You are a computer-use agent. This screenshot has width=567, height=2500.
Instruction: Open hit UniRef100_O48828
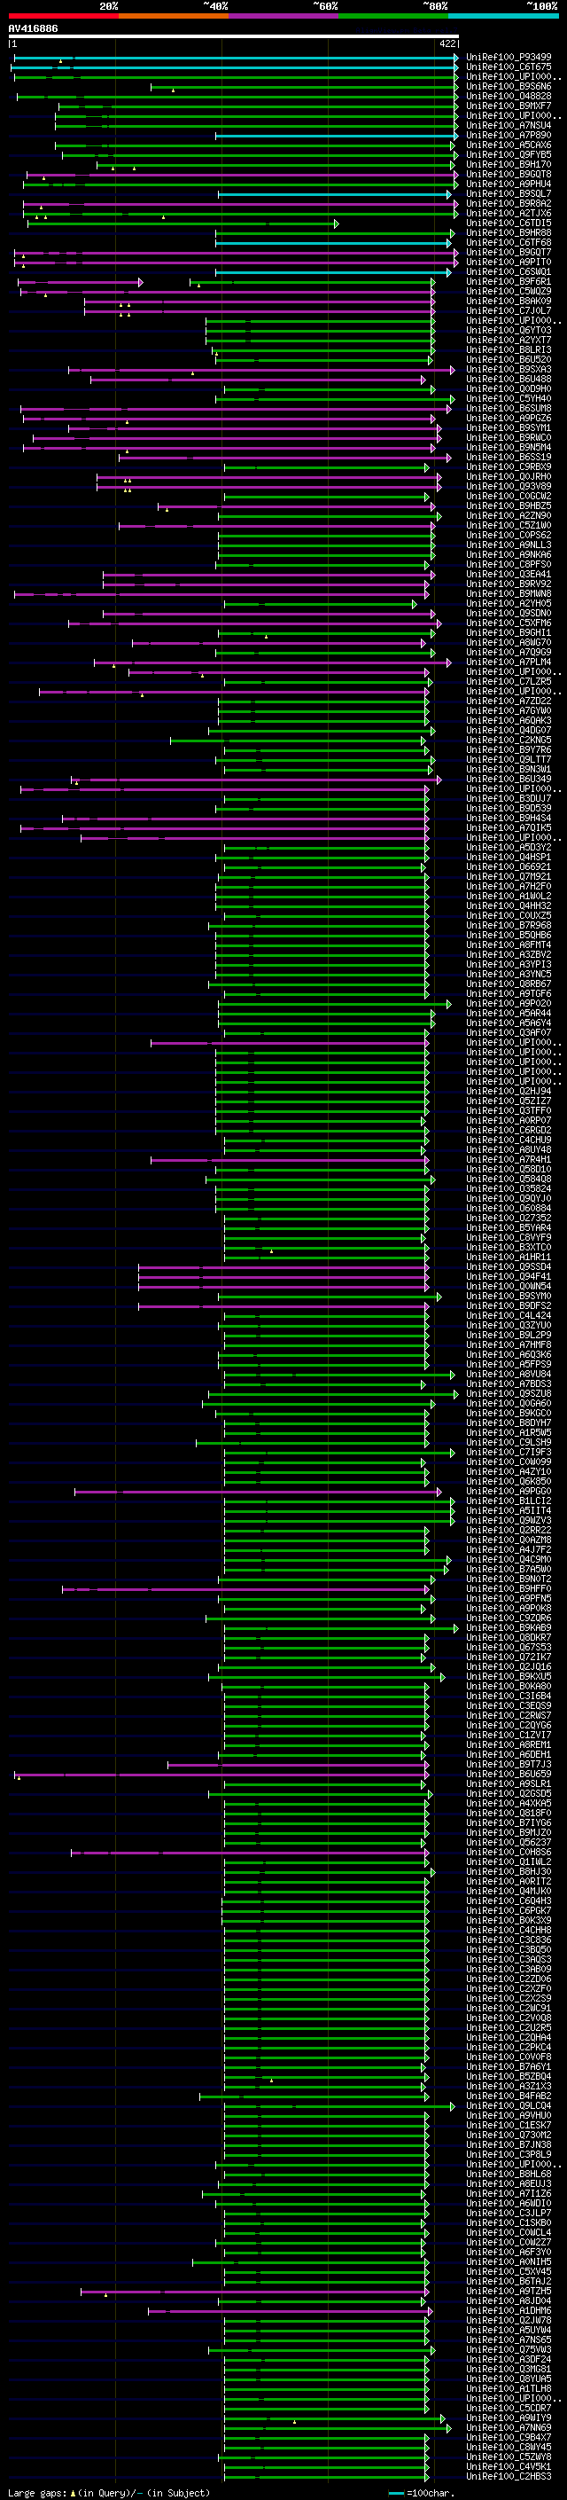click(509, 96)
